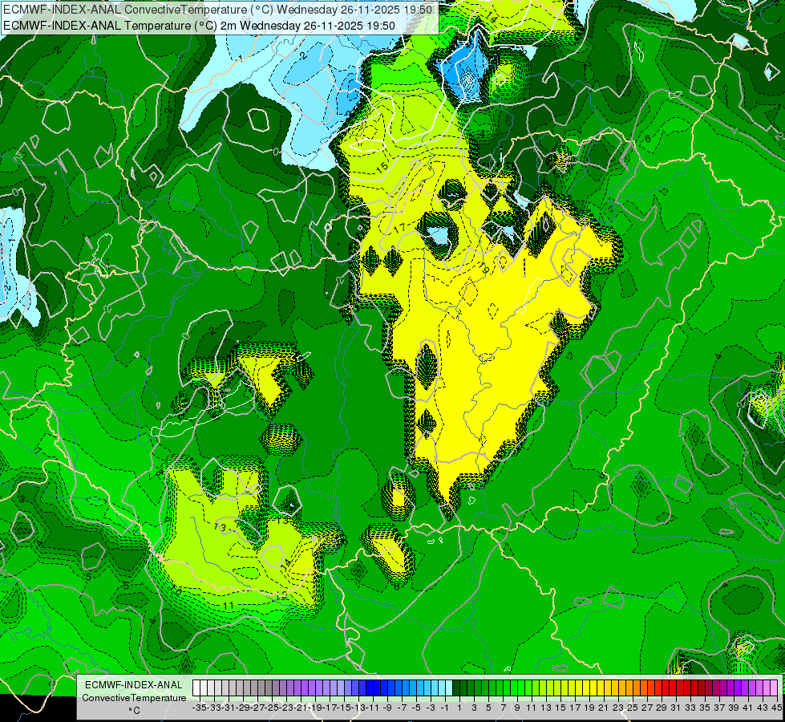Viewport: 785px width, 722px height.
Task: Click the '29' value on the legend scale
Action: tap(662, 708)
